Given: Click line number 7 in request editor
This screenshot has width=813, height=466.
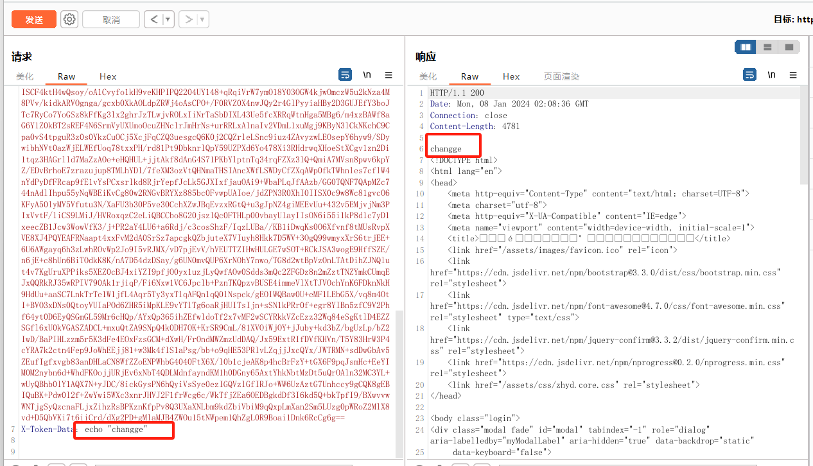Looking at the screenshot, I should click(13, 429).
